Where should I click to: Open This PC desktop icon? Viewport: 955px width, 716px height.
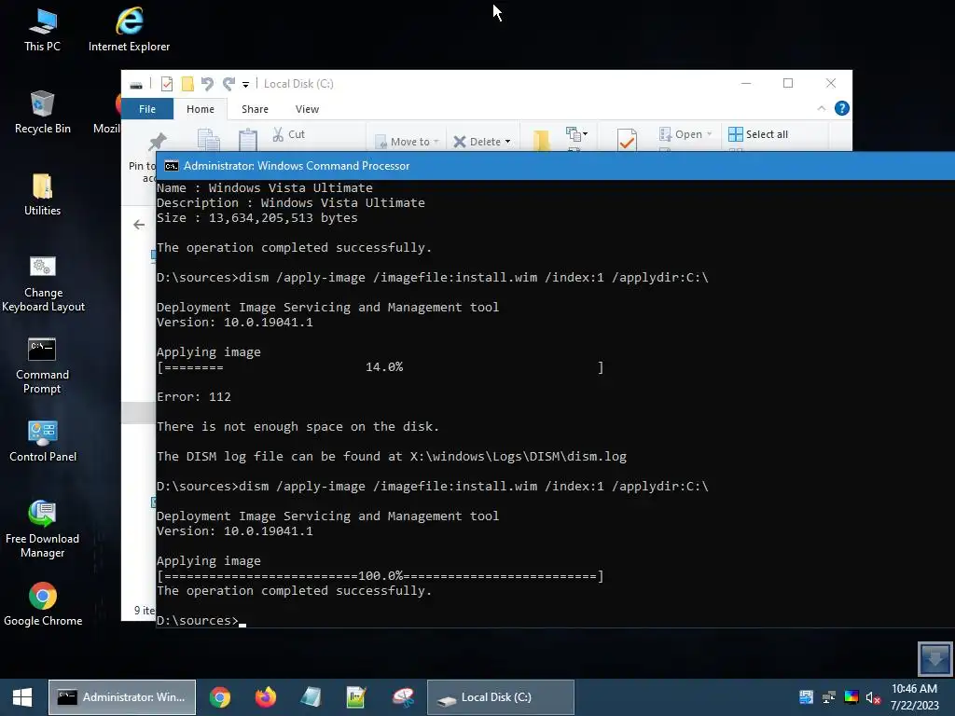point(42,30)
